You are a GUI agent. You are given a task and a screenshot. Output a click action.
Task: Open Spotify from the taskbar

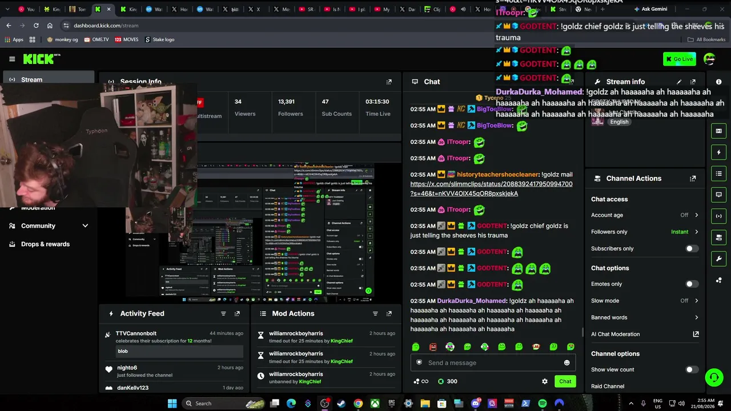(543, 404)
